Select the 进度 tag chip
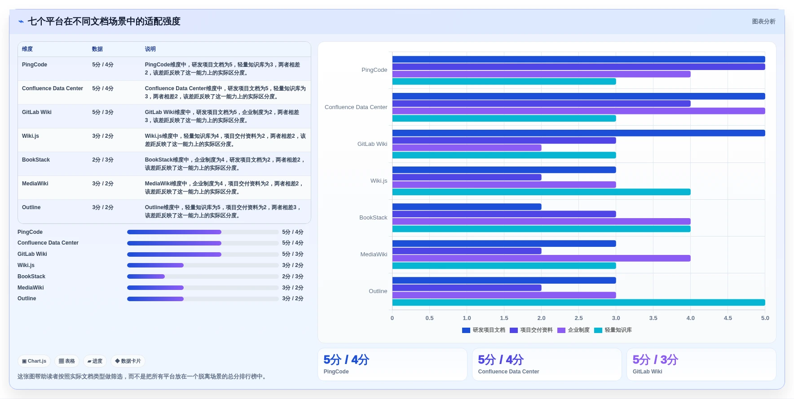794x399 pixels. tap(95, 361)
